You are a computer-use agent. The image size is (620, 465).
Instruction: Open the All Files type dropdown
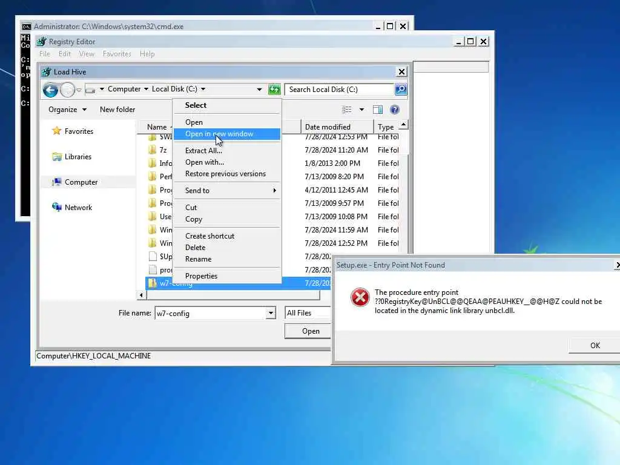click(308, 313)
